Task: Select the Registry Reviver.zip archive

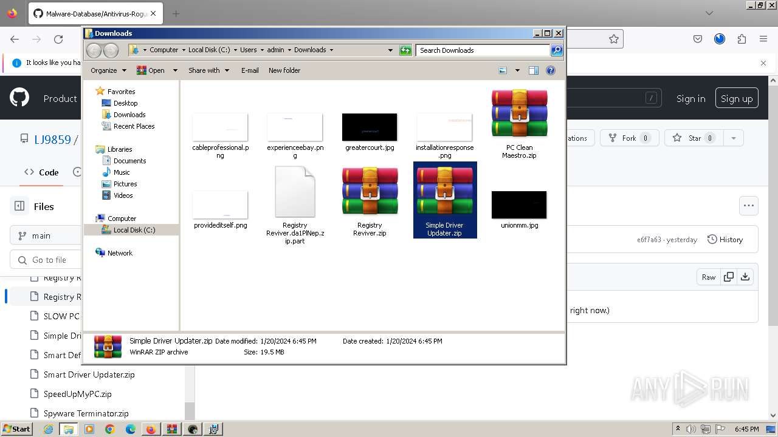Action: coord(370,202)
